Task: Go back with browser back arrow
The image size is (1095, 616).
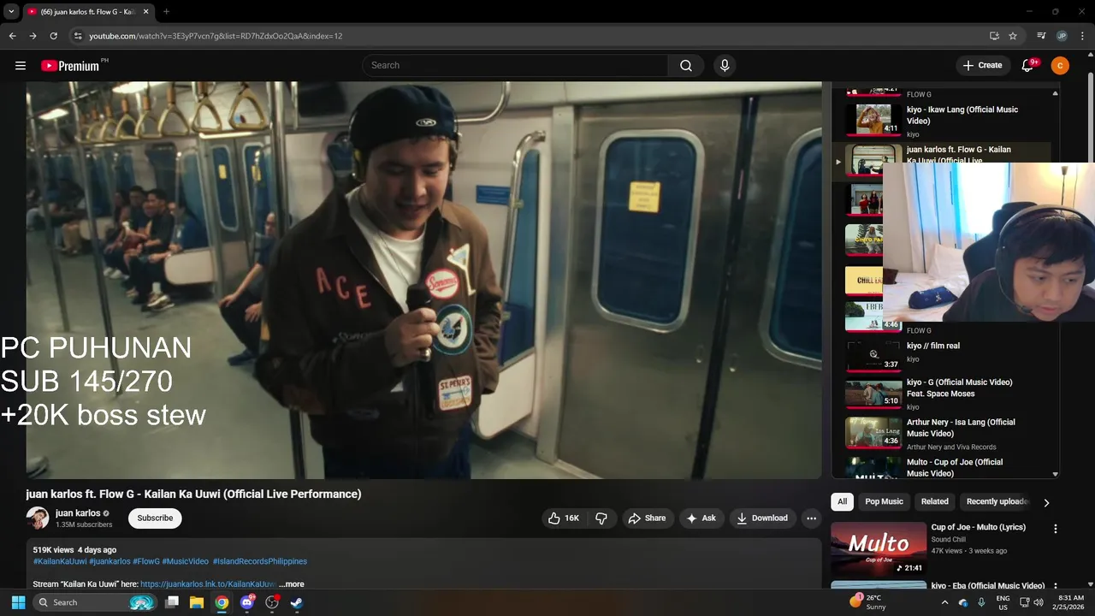Action: click(x=12, y=36)
